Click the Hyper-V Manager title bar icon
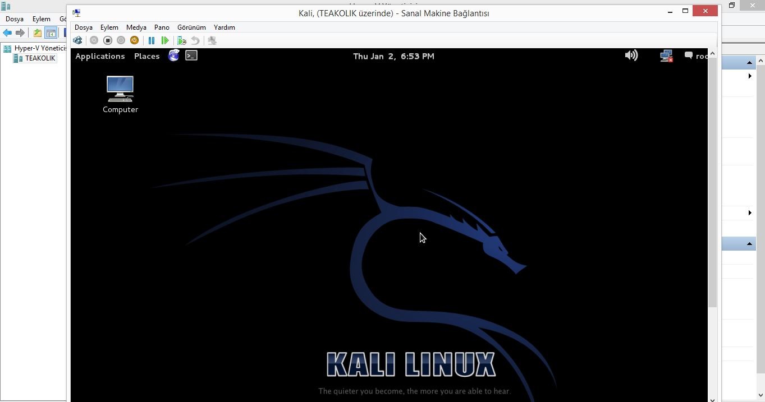Image resolution: width=765 pixels, height=402 pixels. [x=6, y=7]
